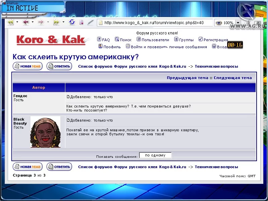Open the 'по одному' message display selector
This screenshot has width=268, height=201.
point(155,155)
